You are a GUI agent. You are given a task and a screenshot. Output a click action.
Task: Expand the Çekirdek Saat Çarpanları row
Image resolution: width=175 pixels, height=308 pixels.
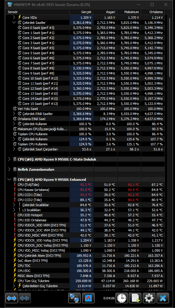[x=14, y=149]
